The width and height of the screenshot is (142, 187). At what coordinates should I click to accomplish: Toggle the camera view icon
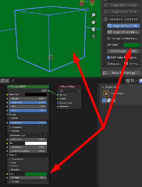[93, 29]
